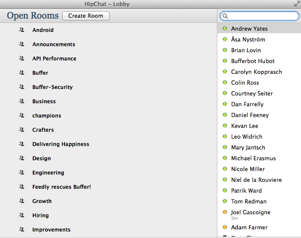Image resolution: width=301 pixels, height=238 pixels.
Task: Click the magnifier icon in search box
Action: tap(225, 16)
